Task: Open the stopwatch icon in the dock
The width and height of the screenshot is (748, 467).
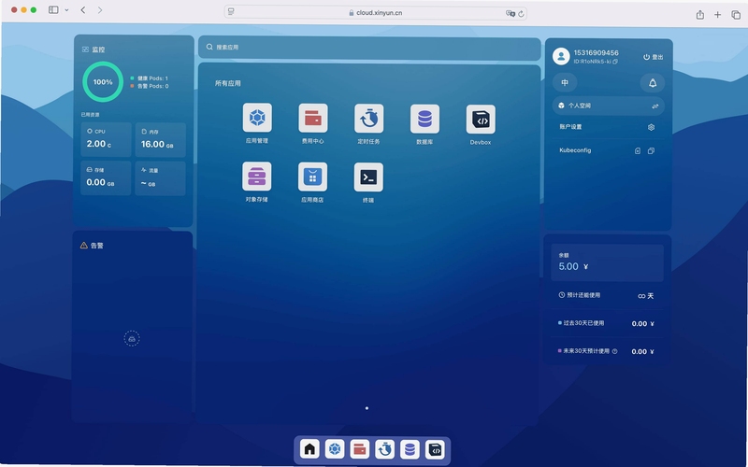Action: (x=385, y=449)
